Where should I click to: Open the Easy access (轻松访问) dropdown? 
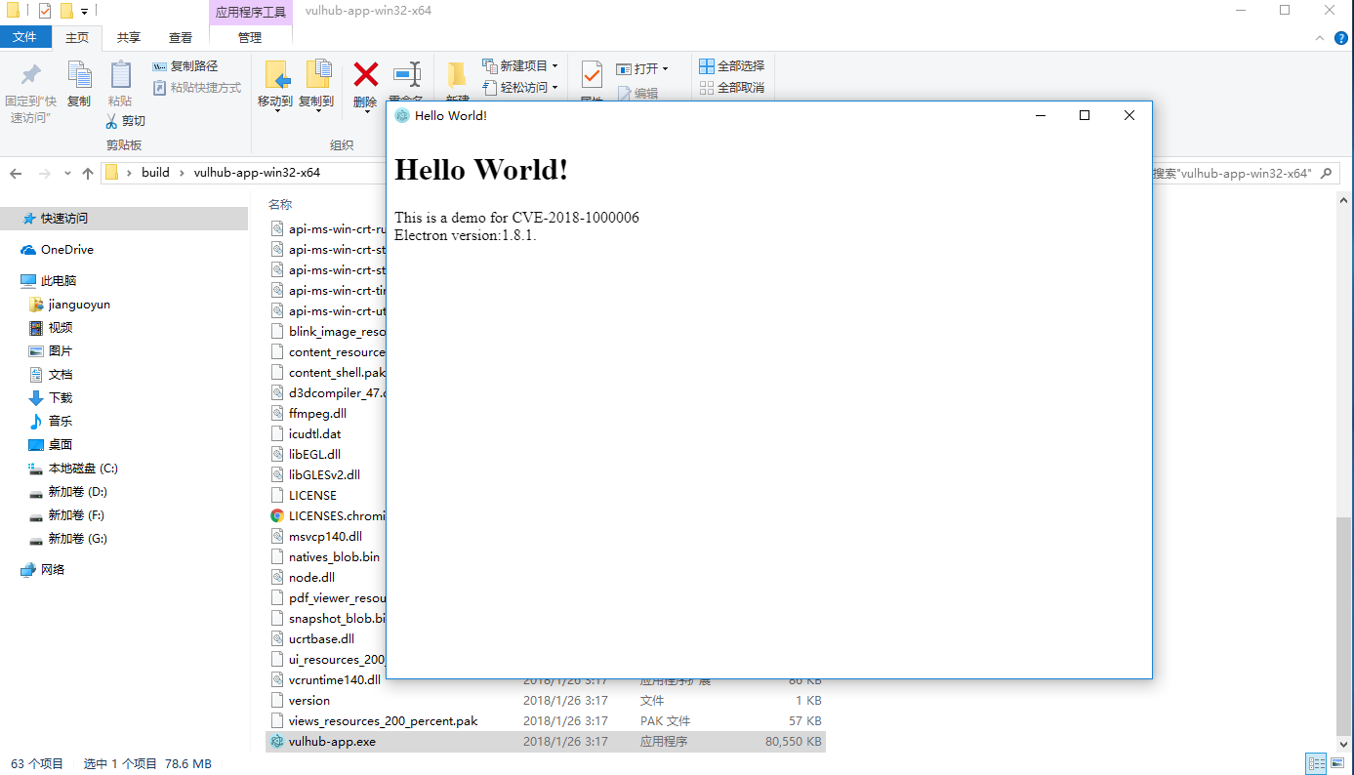520,88
